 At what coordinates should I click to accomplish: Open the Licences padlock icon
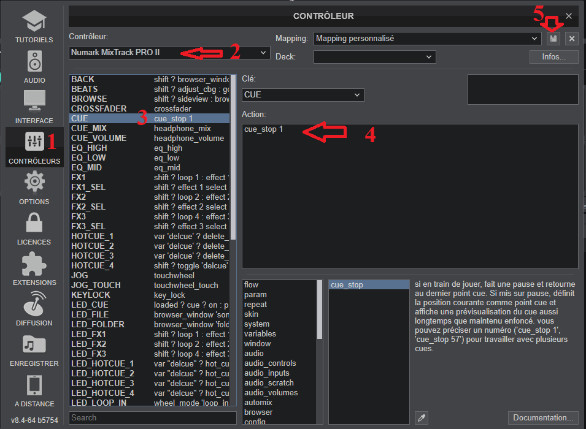(x=34, y=223)
